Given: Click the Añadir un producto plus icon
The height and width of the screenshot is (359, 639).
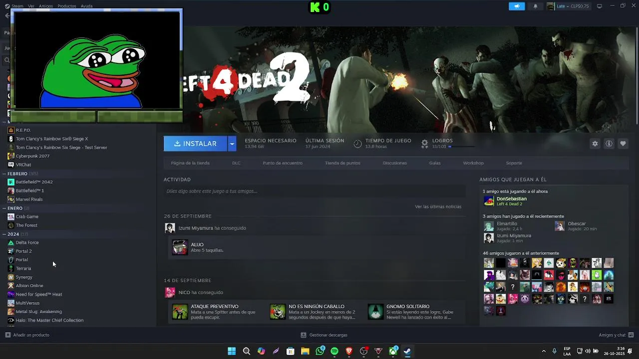Looking at the screenshot, I should tap(7, 335).
